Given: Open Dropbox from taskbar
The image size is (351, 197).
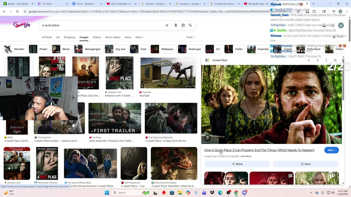Looking at the screenshot, I should click(212, 193).
